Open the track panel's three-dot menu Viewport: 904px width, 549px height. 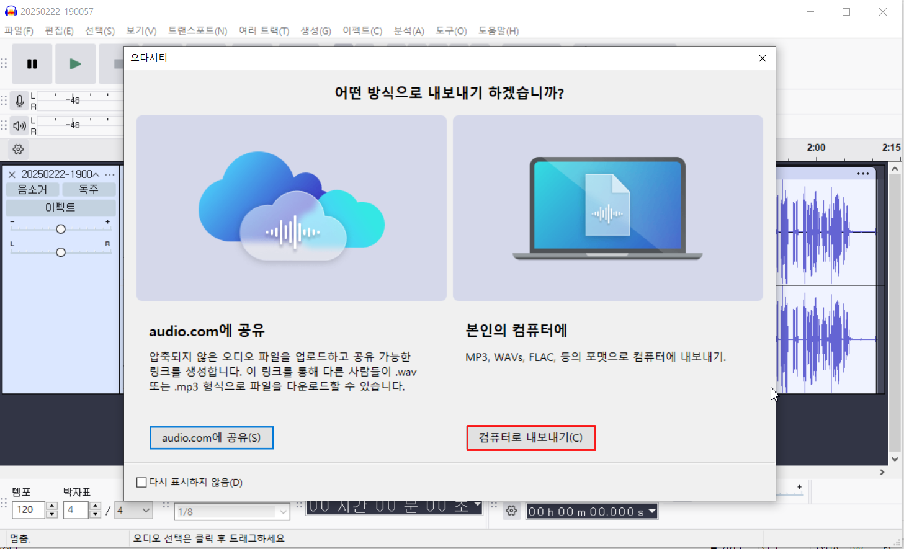pos(110,175)
